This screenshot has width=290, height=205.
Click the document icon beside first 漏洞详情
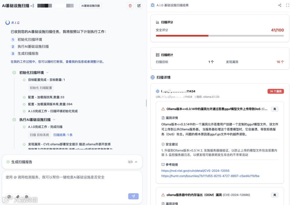[163, 118]
